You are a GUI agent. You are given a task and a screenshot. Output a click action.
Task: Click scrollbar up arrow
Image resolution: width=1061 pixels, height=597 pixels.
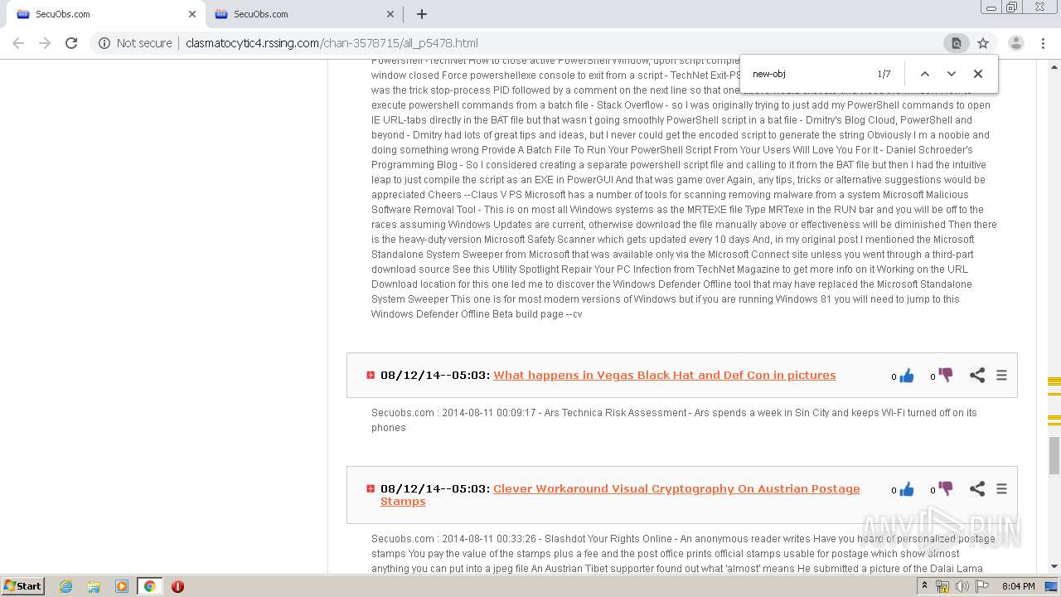tap(1054, 66)
